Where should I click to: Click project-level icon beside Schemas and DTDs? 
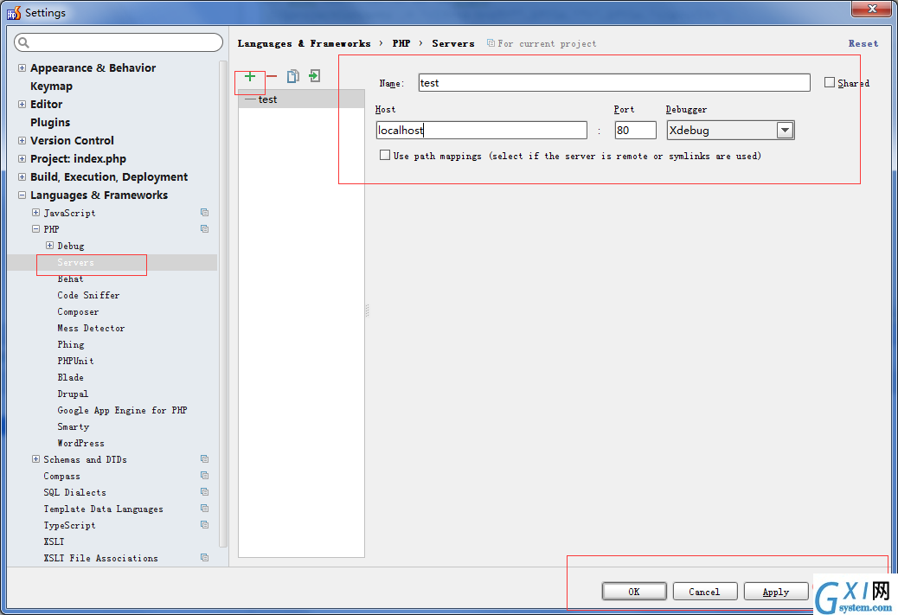point(204,459)
